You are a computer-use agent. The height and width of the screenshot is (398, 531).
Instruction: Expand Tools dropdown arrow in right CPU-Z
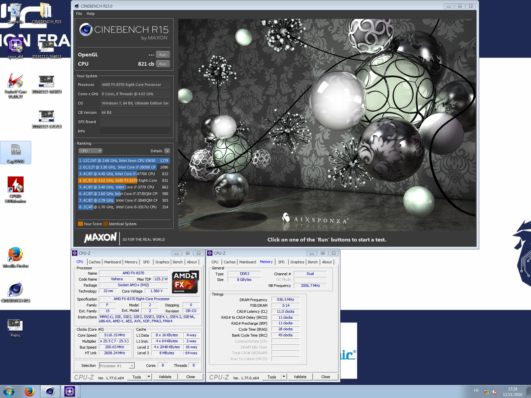pyautogui.click(x=284, y=377)
